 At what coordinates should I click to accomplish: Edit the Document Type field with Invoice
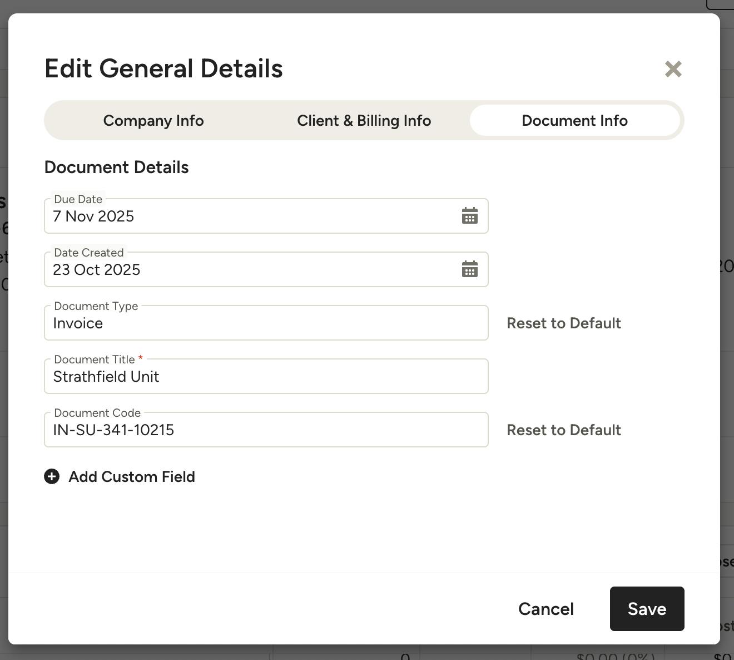[x=266, y=323]
